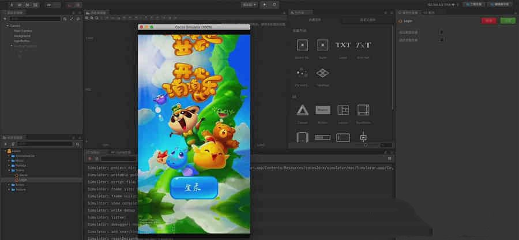The height and width of the screenshot is (240, 519).
Task: Click the green apply button in properties
Action: 507,20
